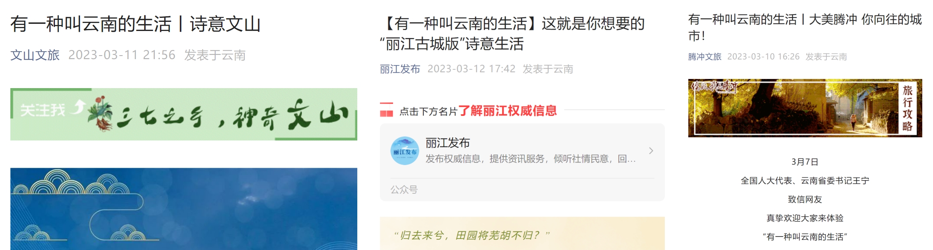The width and height of the screenshot is (933, 250).
Task: Click the 发布权威信息 description text in card
Action: [531, 159]
